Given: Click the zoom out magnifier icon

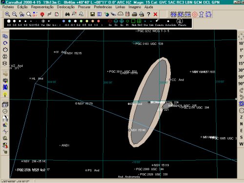Looking at the screenshot, I should [x=15, y=14].
